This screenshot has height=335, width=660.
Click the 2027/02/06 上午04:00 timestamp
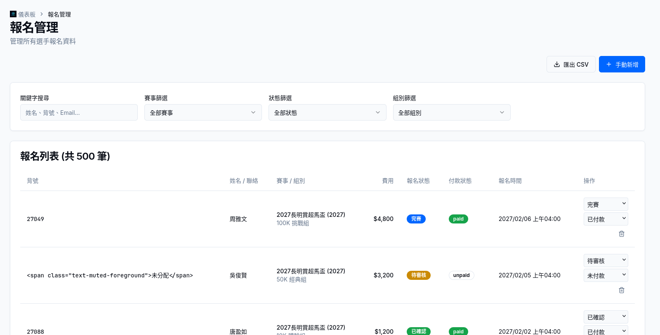point(530,219)
